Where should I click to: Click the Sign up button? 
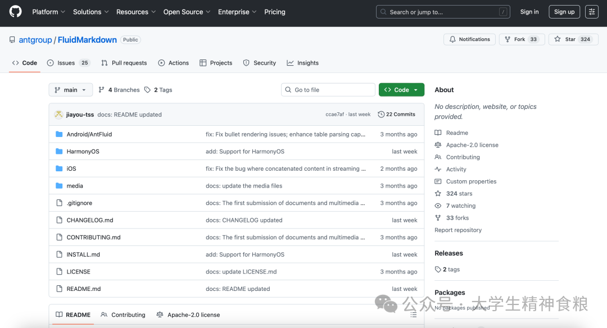(x=564, y=12)
